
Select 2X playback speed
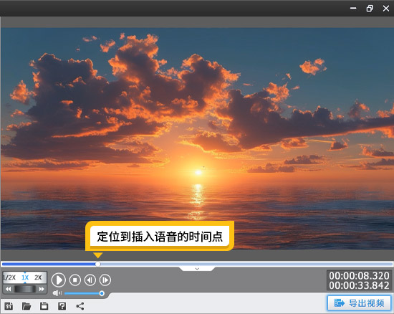(x=38, y=277)
